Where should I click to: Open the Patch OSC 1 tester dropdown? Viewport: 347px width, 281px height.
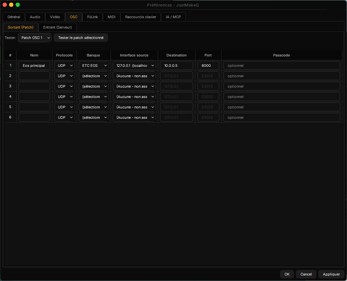coord(34,38)
